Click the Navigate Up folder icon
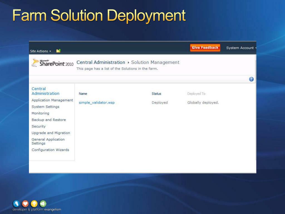The height and width of the screenshot is (214, 285). click(x=58, y=51)
